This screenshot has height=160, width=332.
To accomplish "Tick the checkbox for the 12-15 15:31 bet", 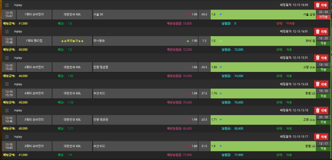I will tap(7, 58).
